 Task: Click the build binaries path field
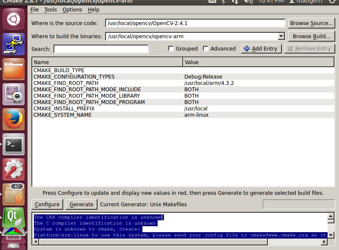point(192,36)
